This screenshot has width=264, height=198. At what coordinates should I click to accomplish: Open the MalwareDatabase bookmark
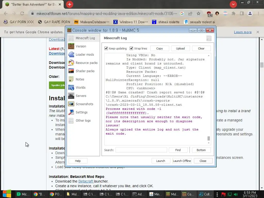point(92,22)
